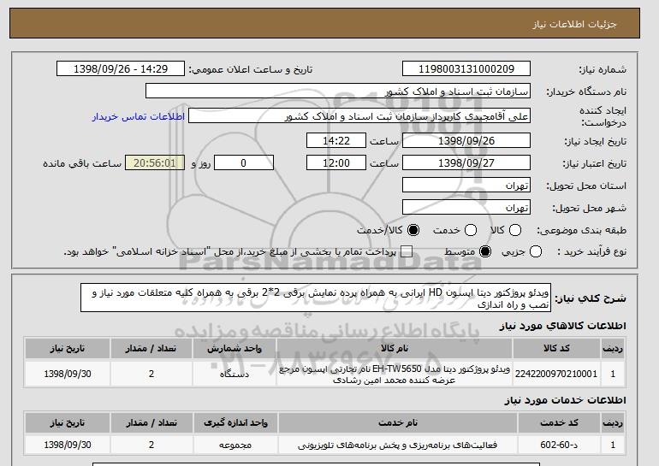The height and width of the screenshot is (466, 659).
Task: Click the validity time field 12:00
Action: point(336,163)
